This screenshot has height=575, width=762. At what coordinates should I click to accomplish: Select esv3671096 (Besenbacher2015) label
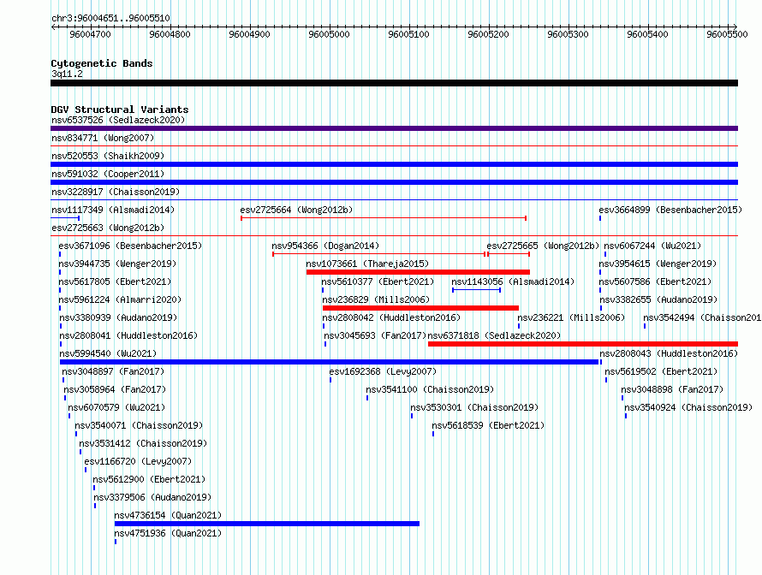pyautogui.click(x=130, y=246)
